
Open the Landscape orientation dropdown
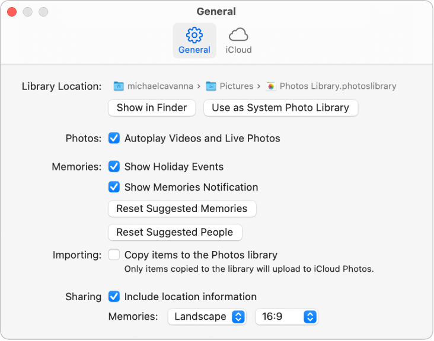click(x=207, y=317)
